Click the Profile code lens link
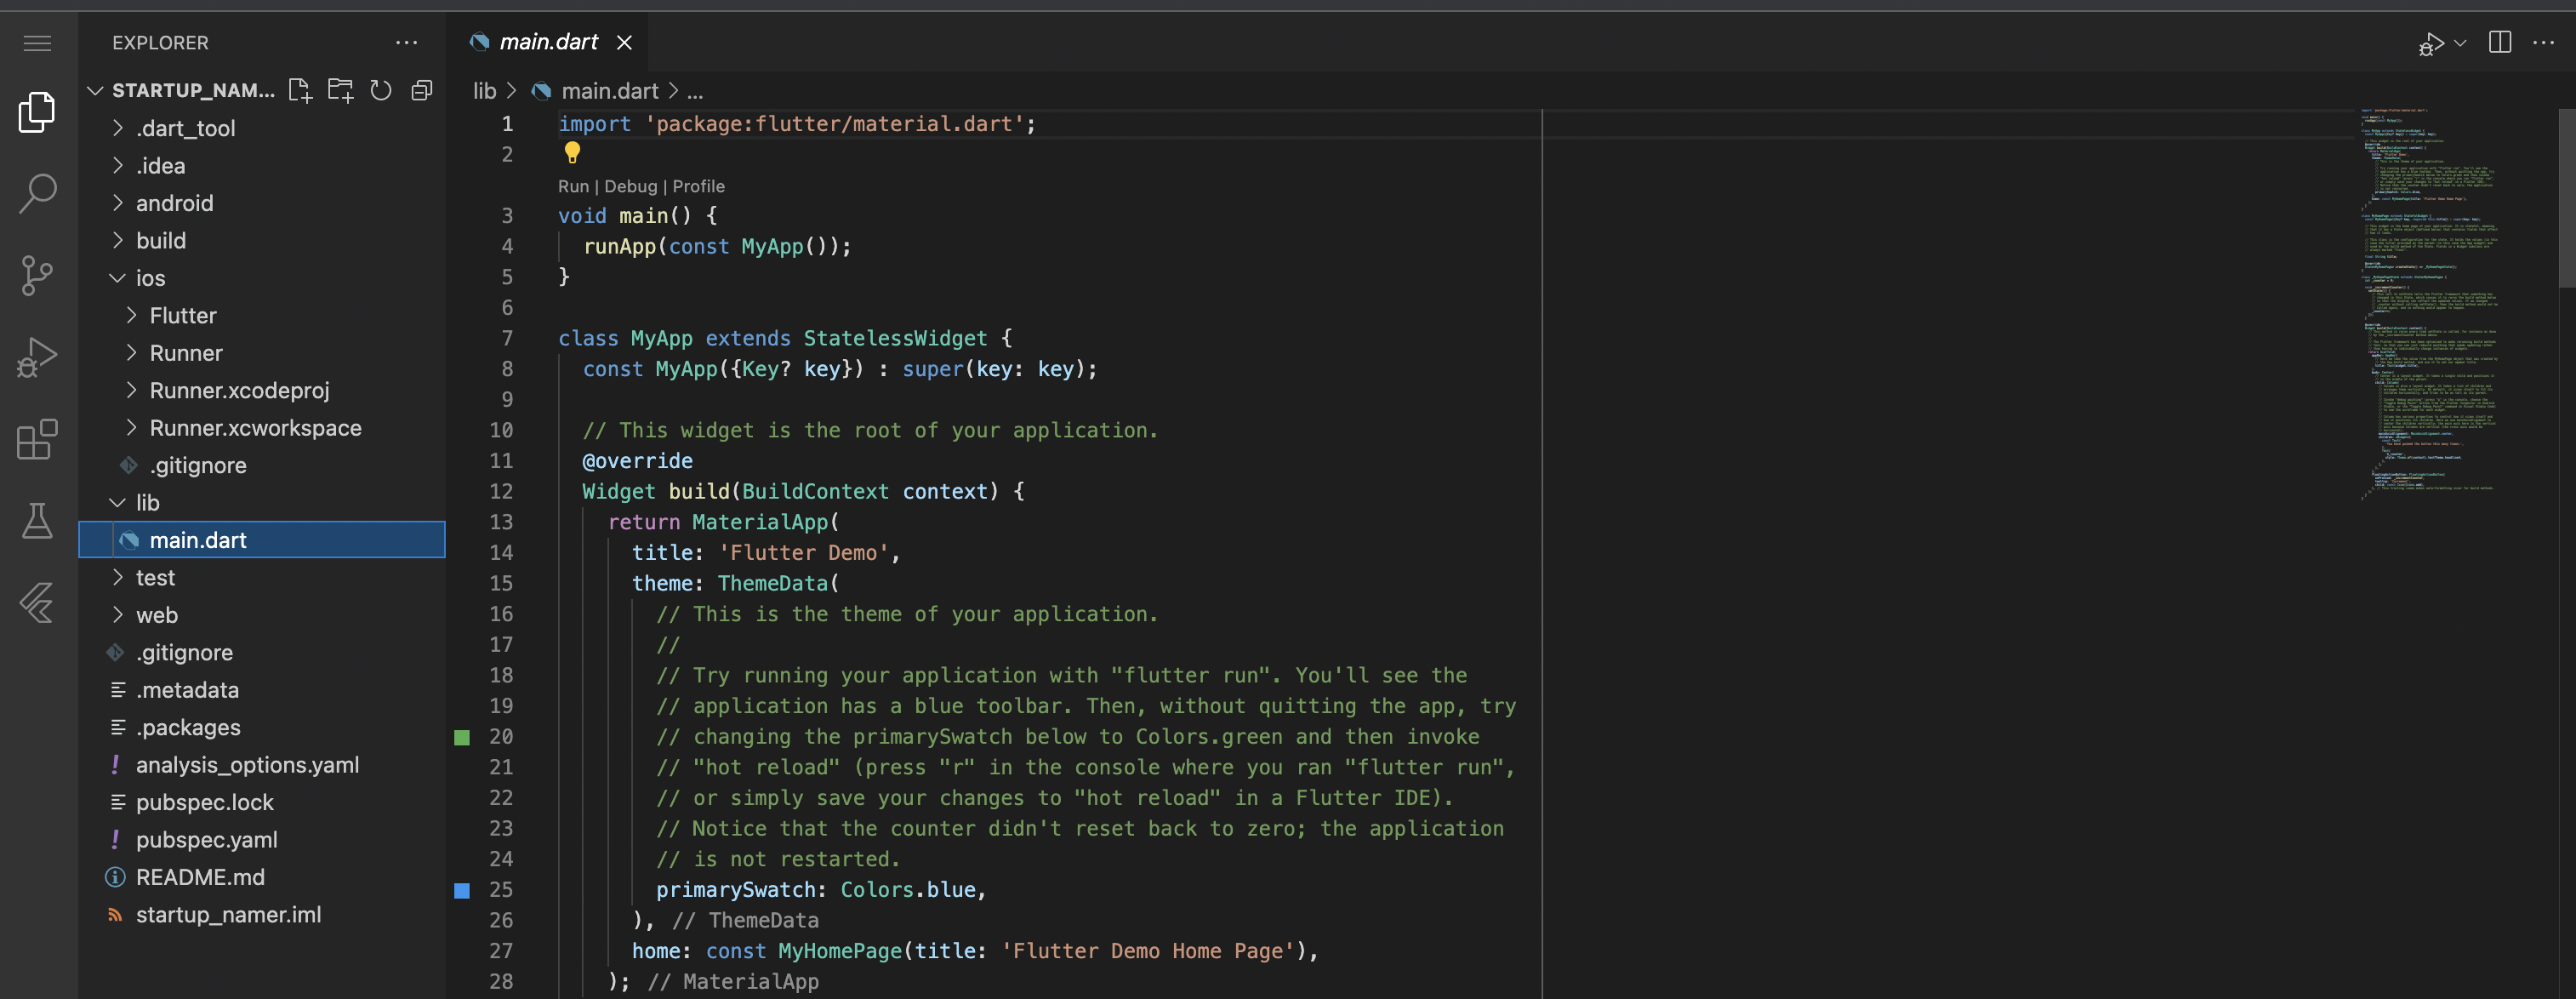 698,186
